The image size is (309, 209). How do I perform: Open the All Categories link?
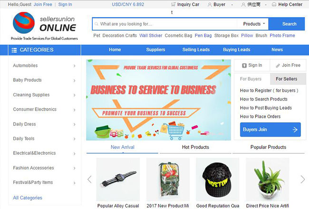pos(28,198)
